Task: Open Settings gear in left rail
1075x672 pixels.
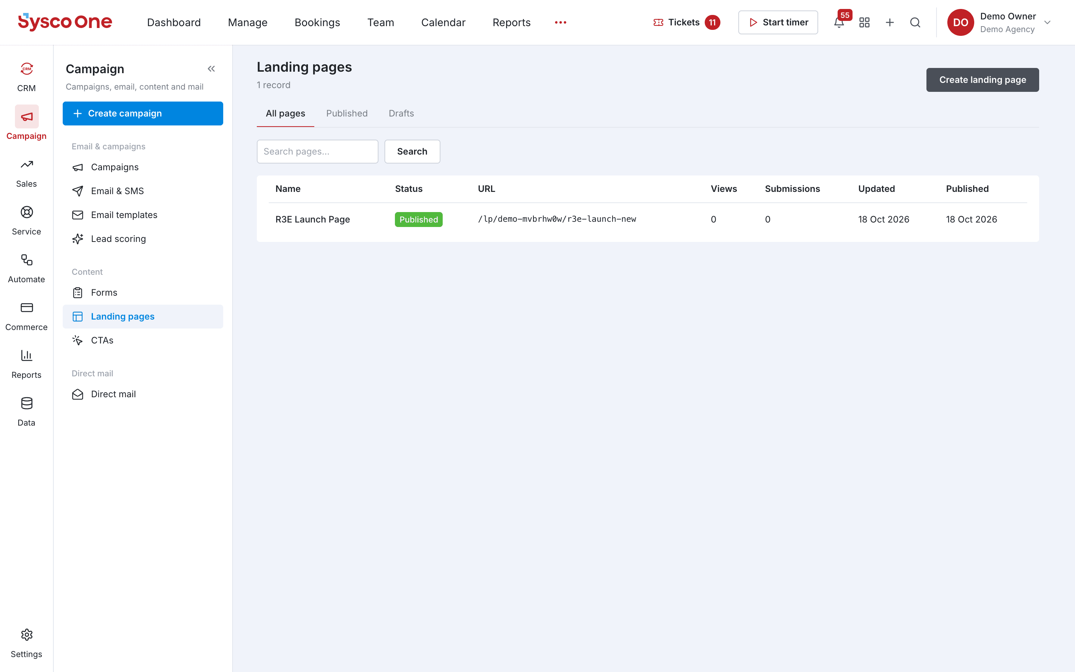Action: pos(26,643)
